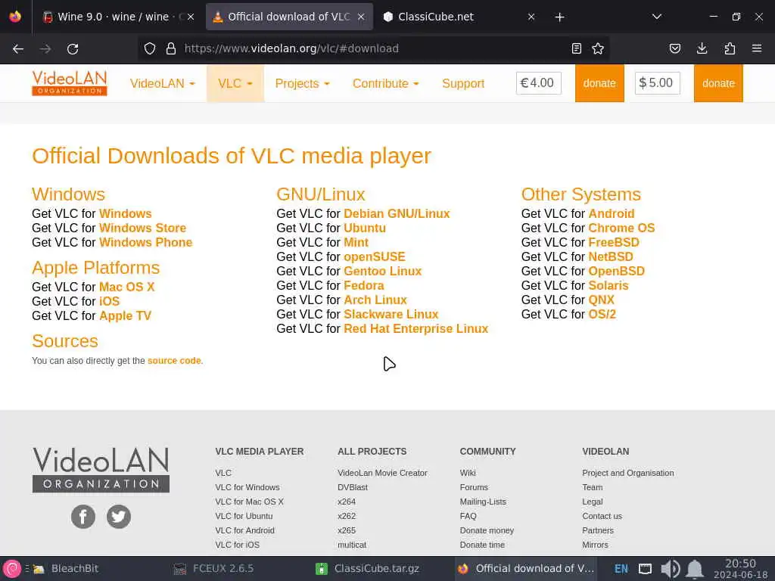Open the Debian GNU/Linux download link
The width and height of the screenshot is (775, 581).
click(397, 213)
